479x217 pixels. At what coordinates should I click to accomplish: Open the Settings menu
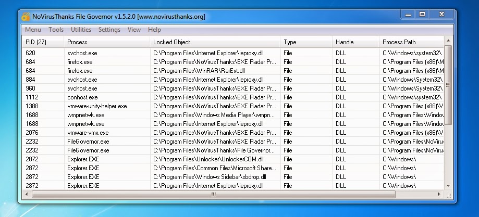click(109, 30)
